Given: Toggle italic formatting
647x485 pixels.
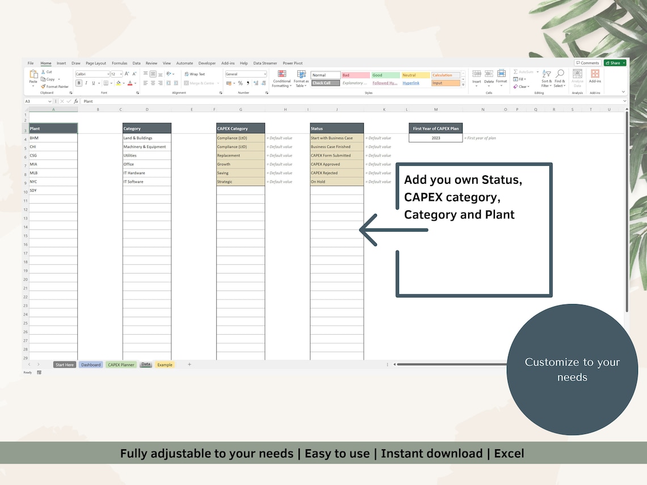Looking at the screenshot, I should pyautogui.click(x=86, y=82).
